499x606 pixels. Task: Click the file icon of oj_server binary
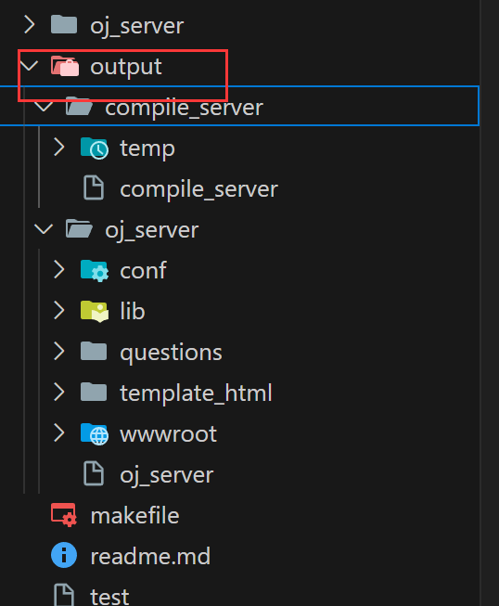tap(94, 473)
